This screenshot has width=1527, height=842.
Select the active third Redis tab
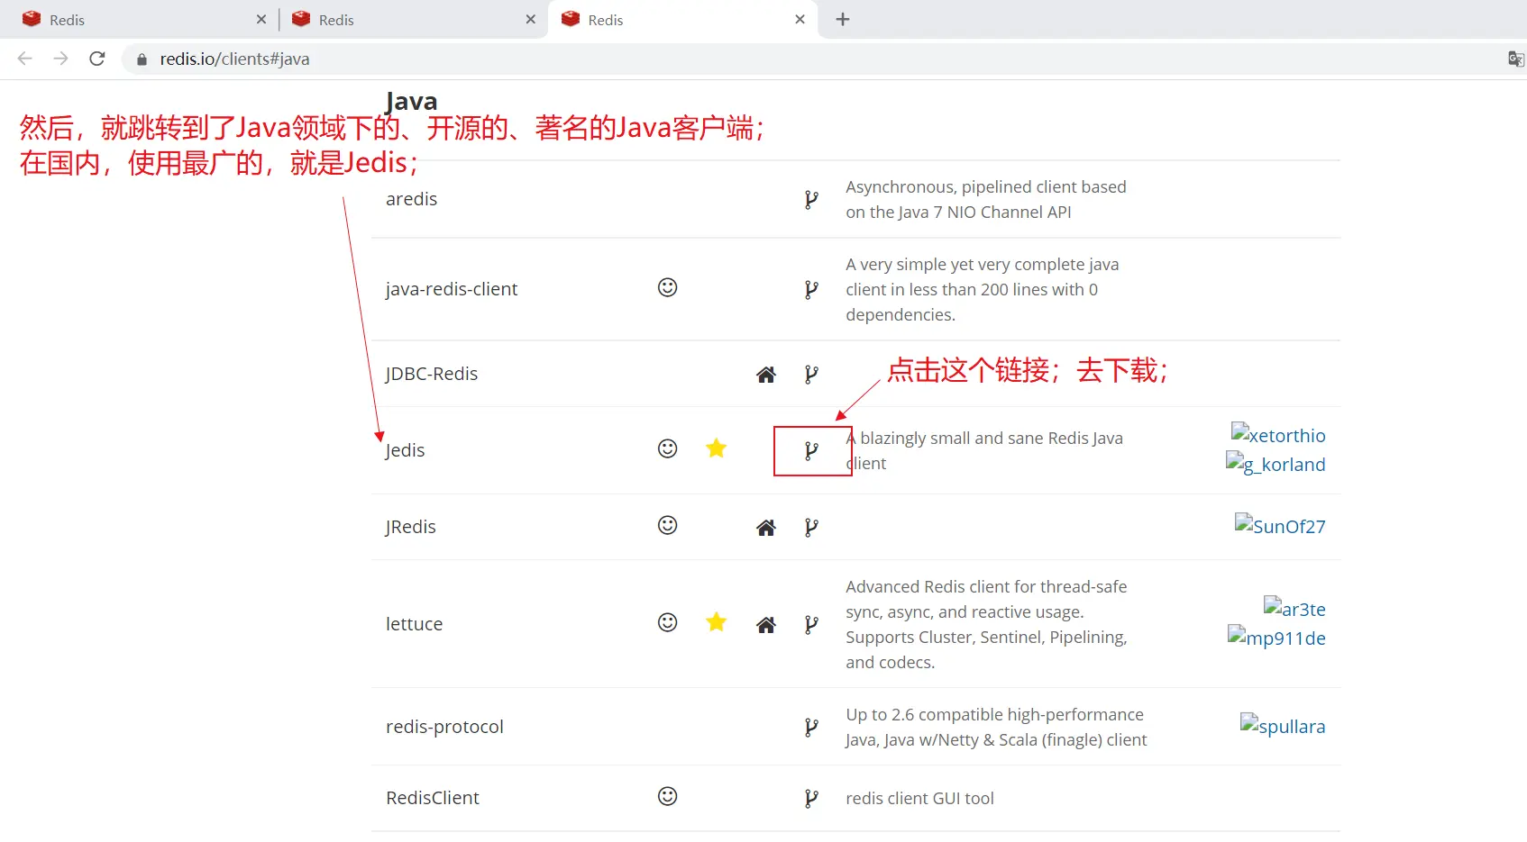pos(682,20)
